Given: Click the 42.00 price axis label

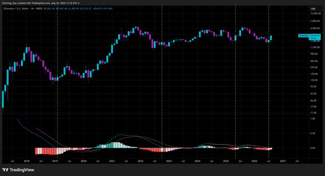Looking at the screenshot, I should click(314, 93).
